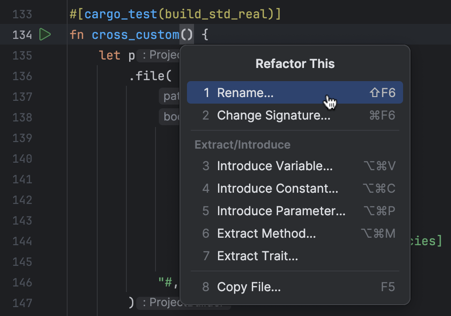Click the Extract/Introduce section header

(242, 144)
